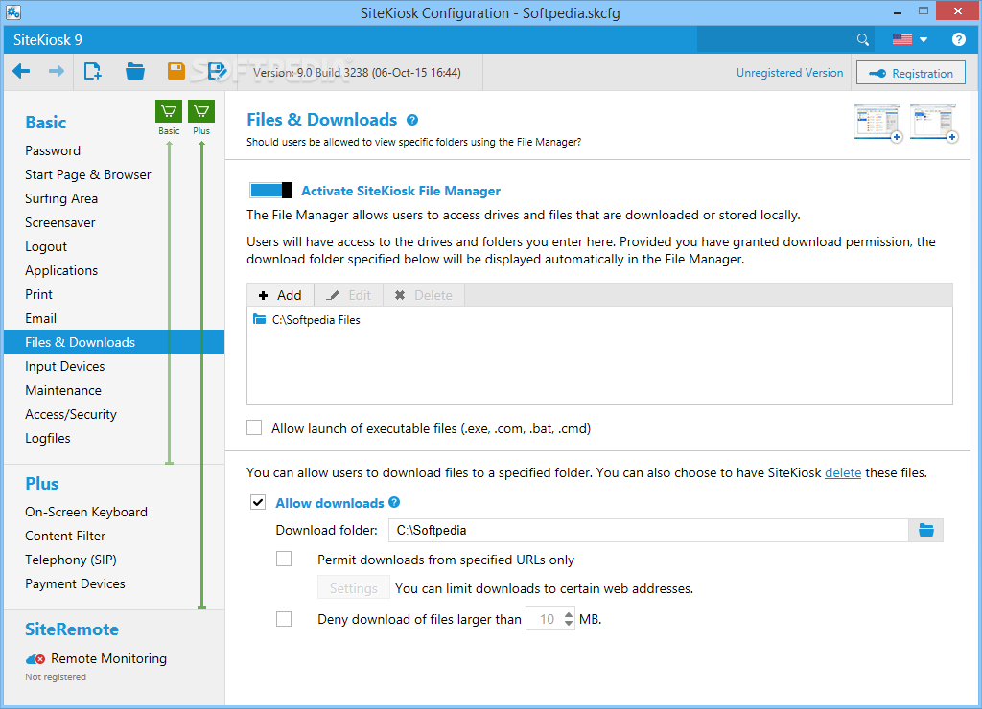
Task: Enlarge the second screenshot preview thumbnail
Action: 933,122
